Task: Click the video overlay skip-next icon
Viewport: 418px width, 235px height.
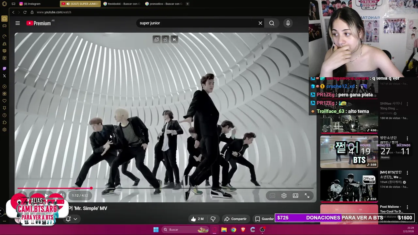Action: pyautogui.click(x=174, y=39)
